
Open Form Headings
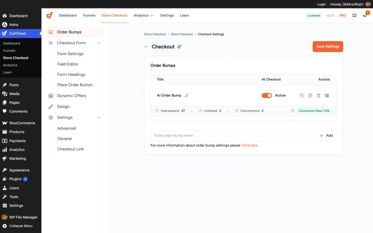[71, 74]
